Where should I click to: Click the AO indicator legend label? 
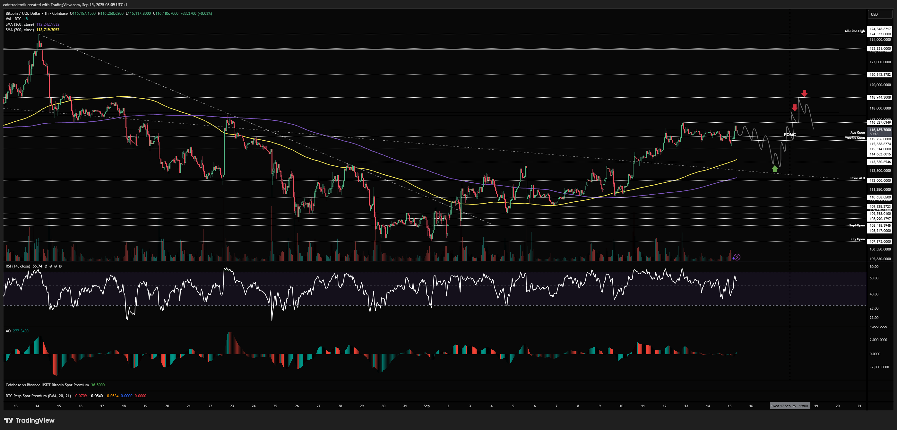click(x=8, y=331)
